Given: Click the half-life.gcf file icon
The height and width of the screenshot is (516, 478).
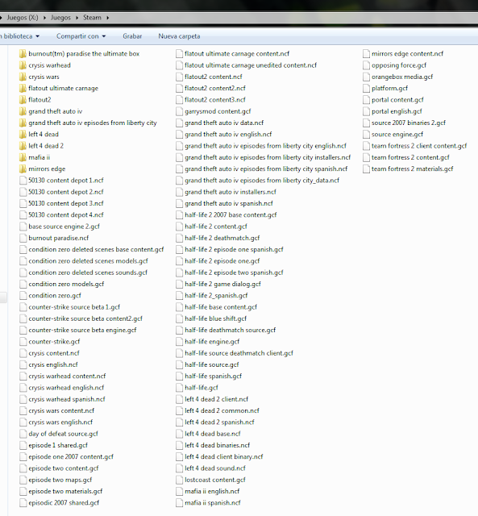Looking at the screenshot, I should 179,388.
